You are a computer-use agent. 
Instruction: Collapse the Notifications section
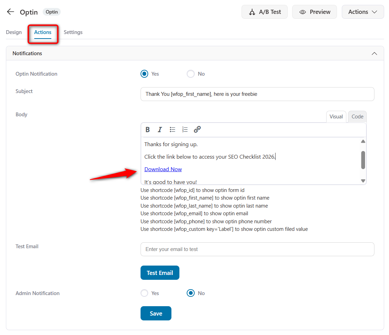click(x=374, y=53)
